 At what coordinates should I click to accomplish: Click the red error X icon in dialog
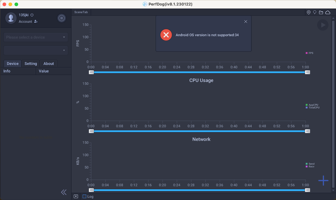click(166, 35)
